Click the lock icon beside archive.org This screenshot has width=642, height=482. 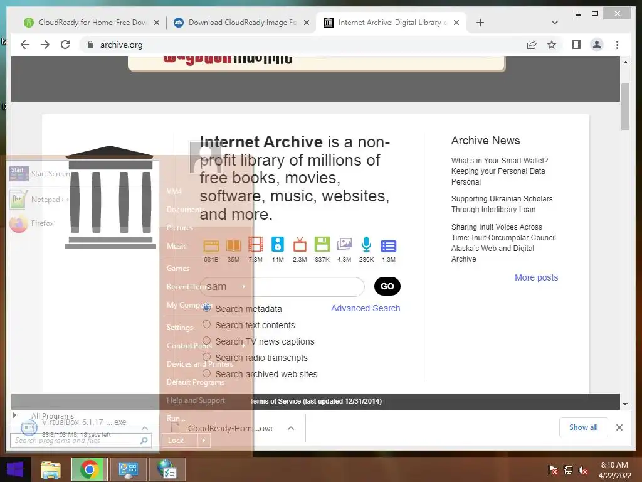pyautogui.click(x=90, y=45)
